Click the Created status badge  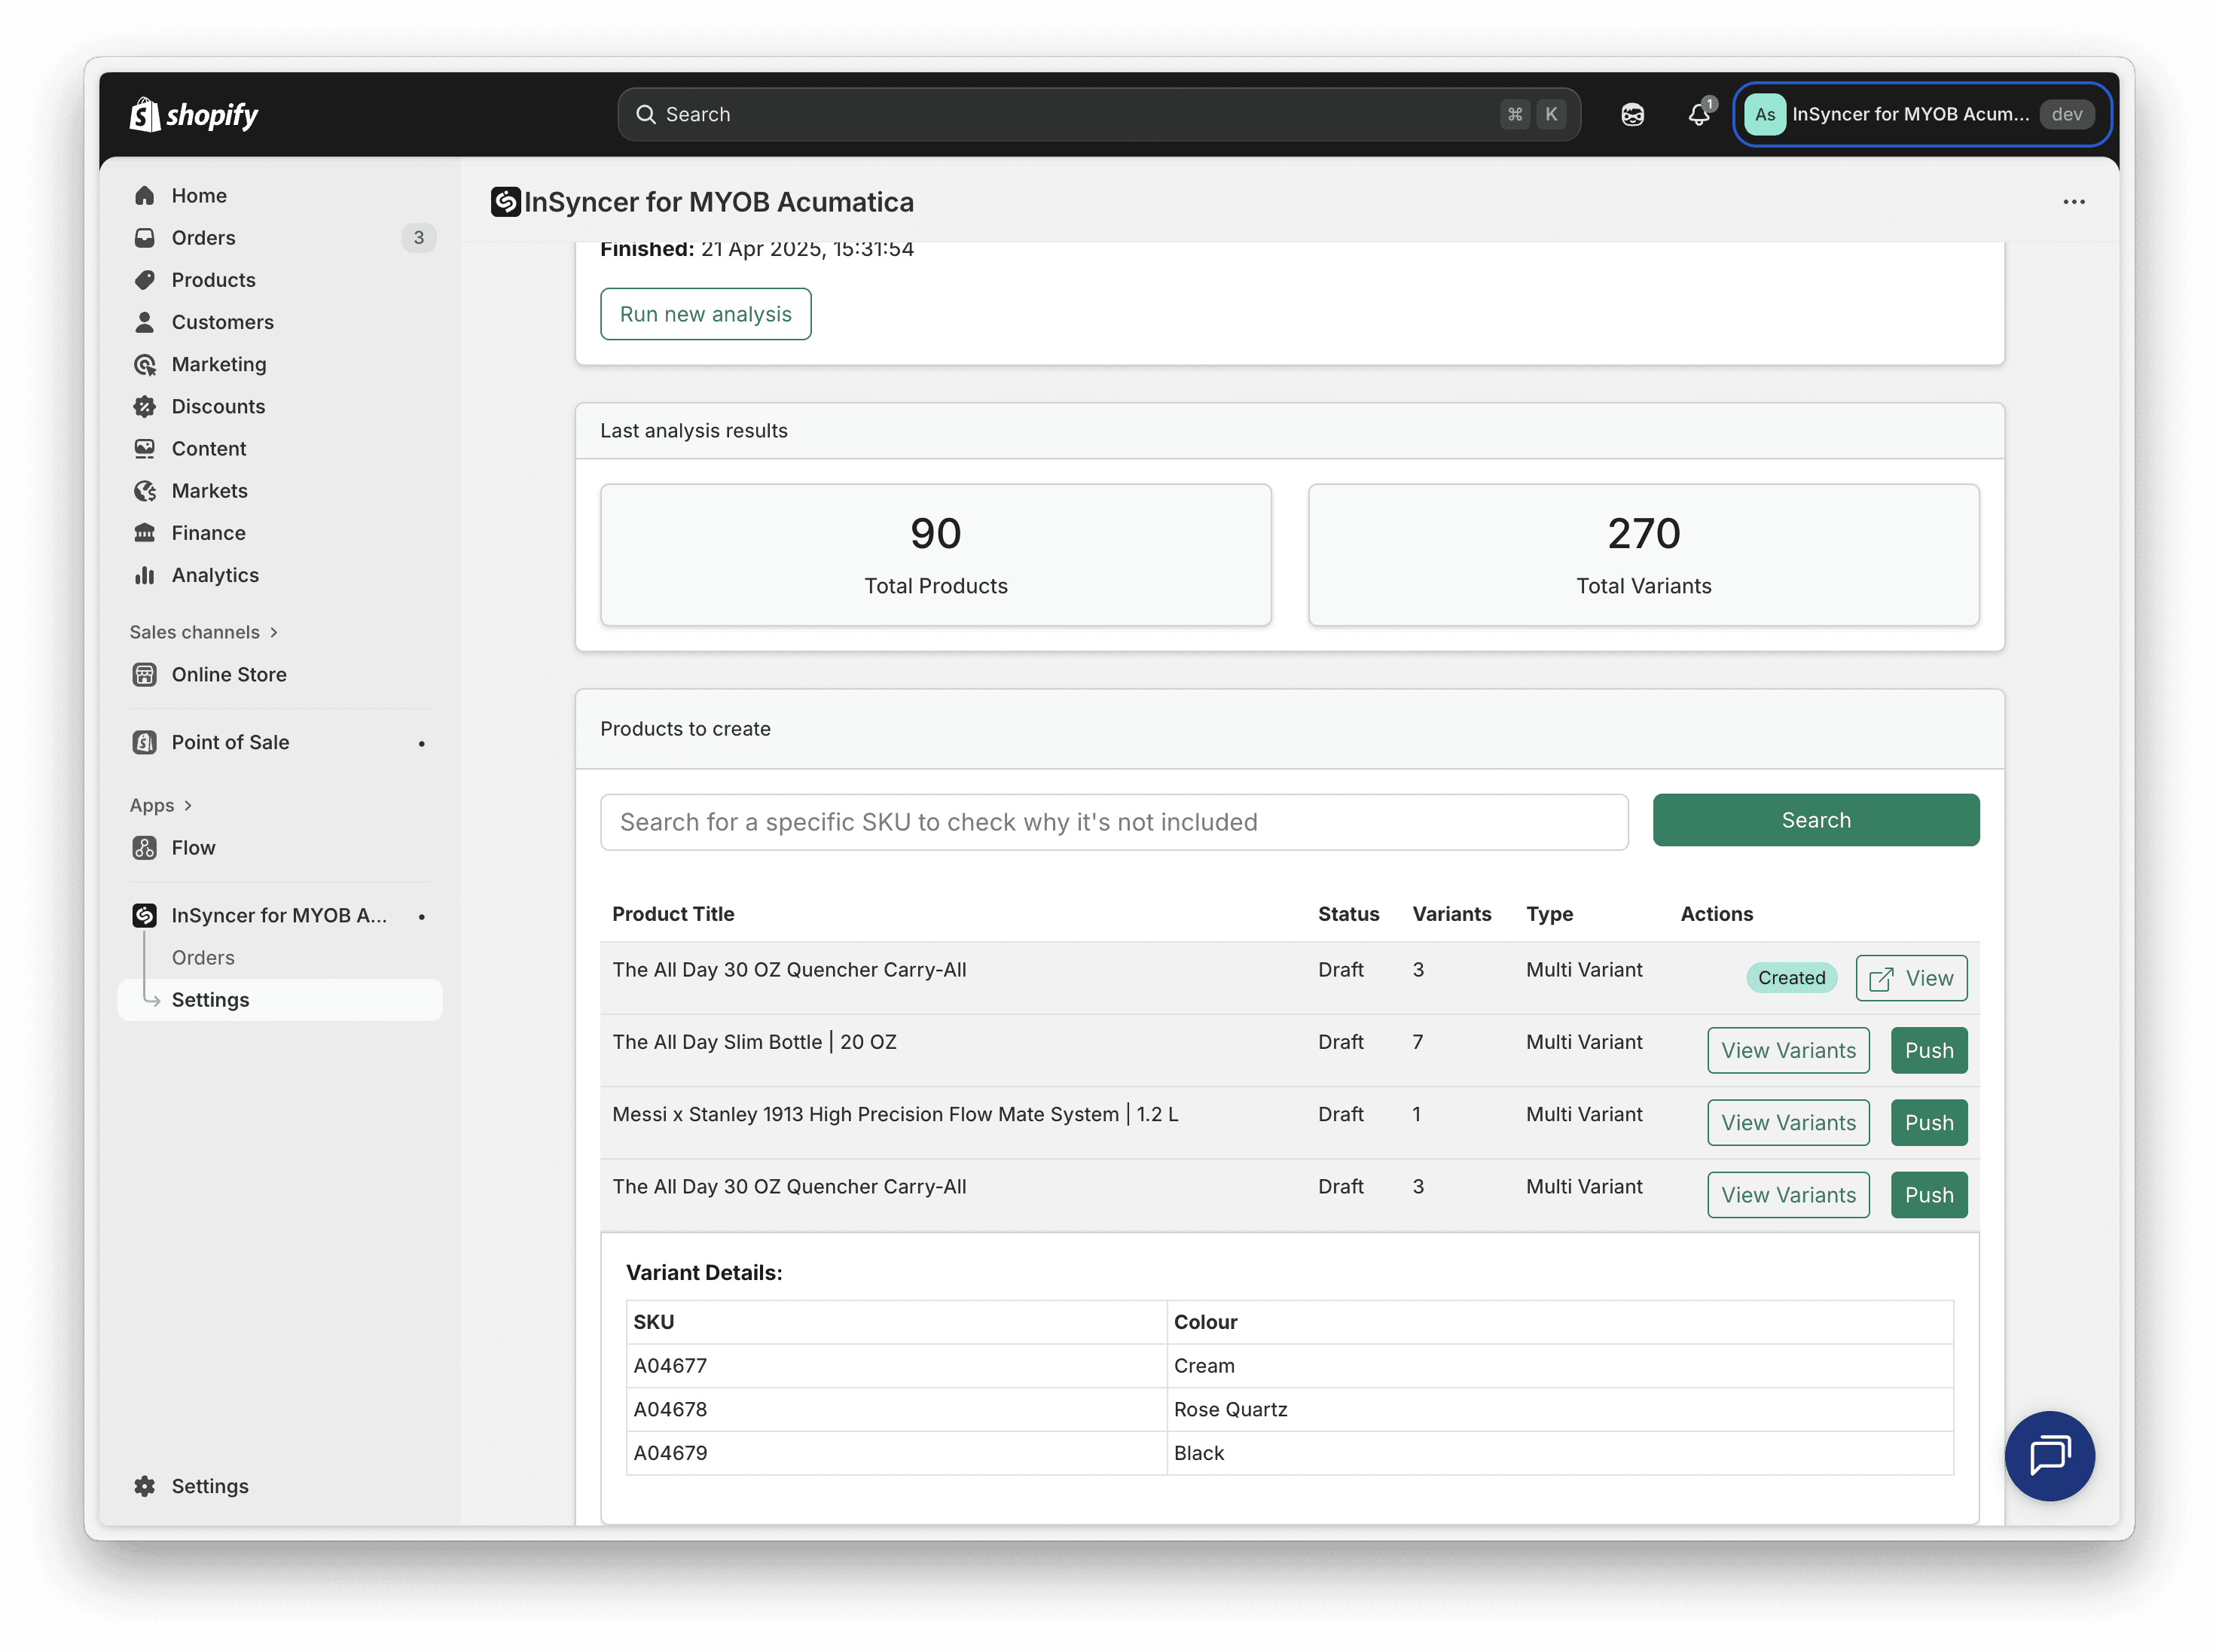pos(1791,978)
